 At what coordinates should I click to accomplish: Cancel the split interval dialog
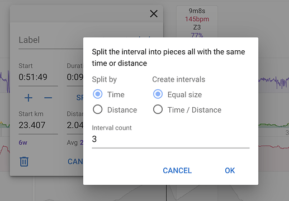177,170
